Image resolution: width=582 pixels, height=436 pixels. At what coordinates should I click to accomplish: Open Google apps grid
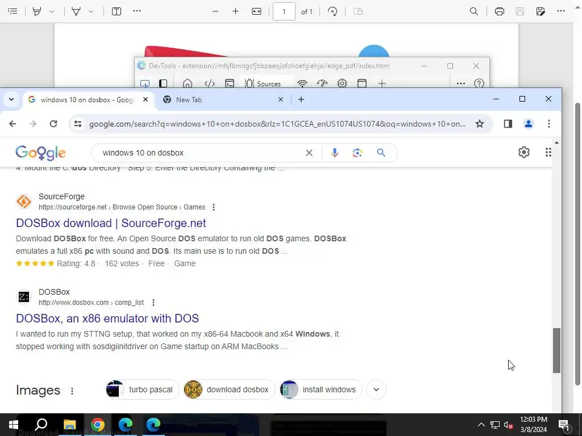point(548,152)
